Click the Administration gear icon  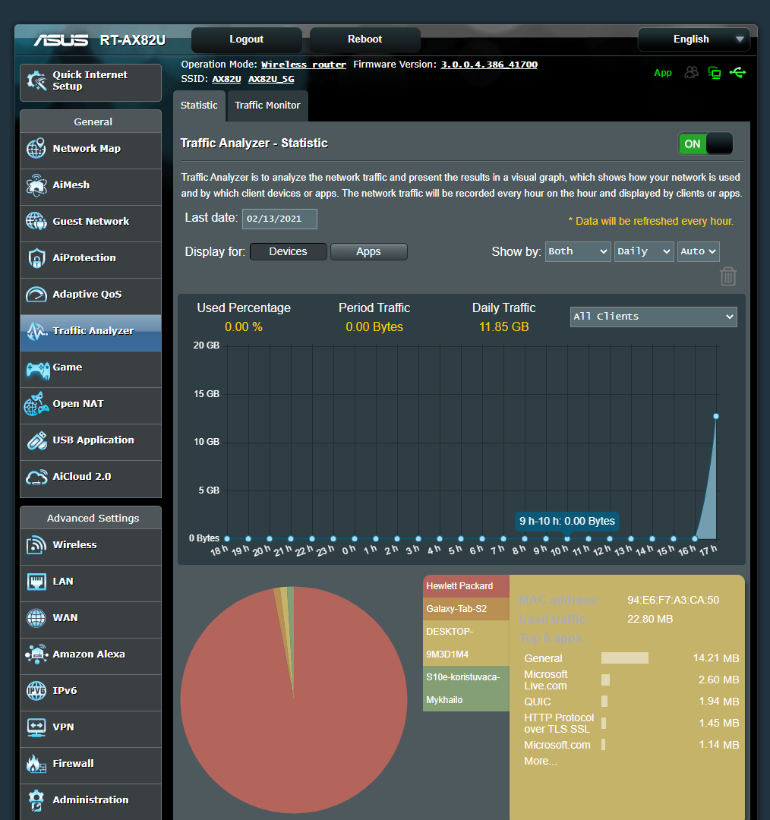coord(36,800)
